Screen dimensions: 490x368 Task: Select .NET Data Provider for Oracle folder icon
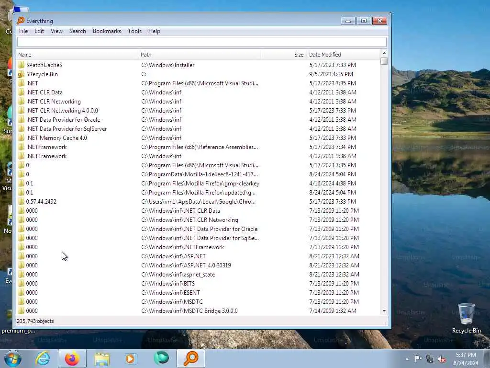[21, 119]
